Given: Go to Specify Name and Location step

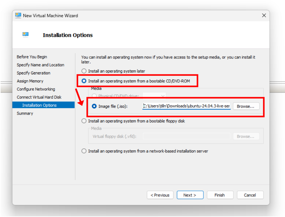Looking at the screenshot, I should tap(41, 65).
